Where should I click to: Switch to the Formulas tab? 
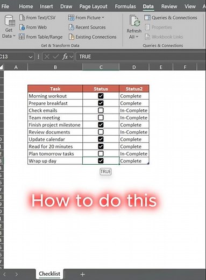pos(125,6)
